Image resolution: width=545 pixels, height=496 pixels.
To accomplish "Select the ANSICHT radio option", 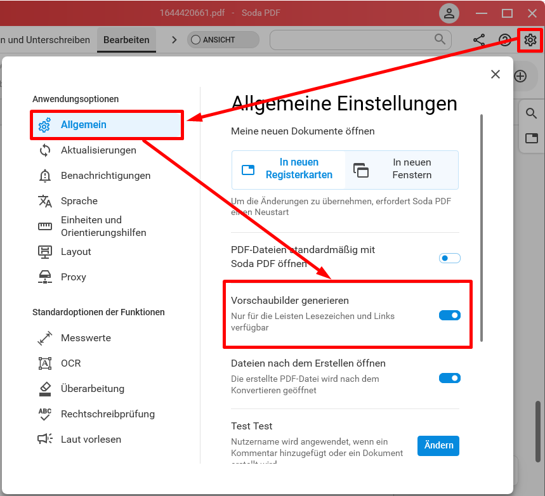I will click(x=195, y=40).
